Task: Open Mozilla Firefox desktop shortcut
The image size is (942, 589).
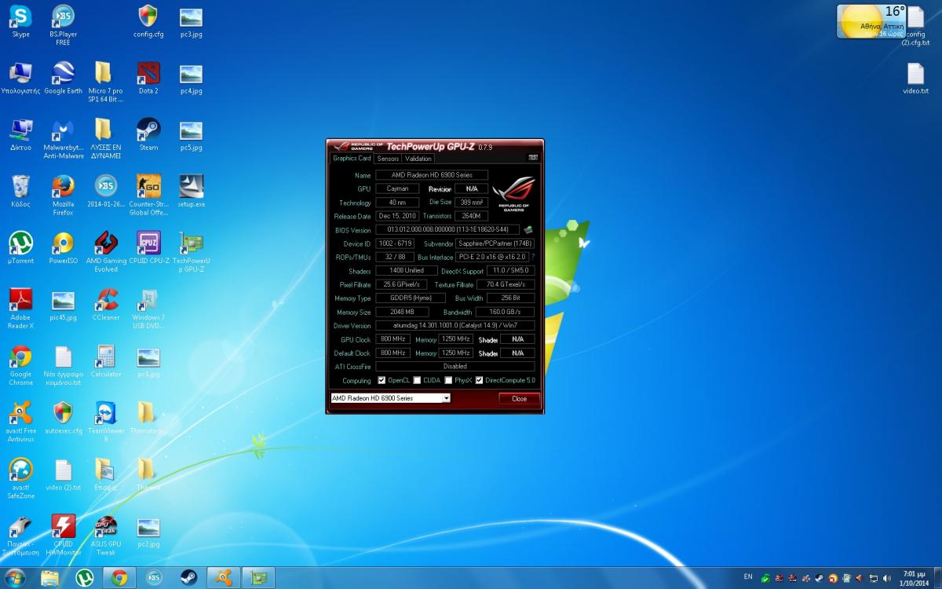Action: click(x=63, y=196)
